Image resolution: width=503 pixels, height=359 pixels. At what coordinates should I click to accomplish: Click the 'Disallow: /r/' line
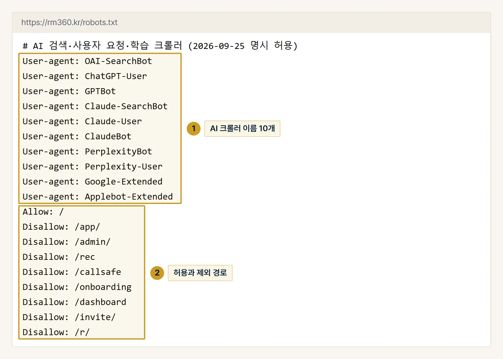pos(56,332)
